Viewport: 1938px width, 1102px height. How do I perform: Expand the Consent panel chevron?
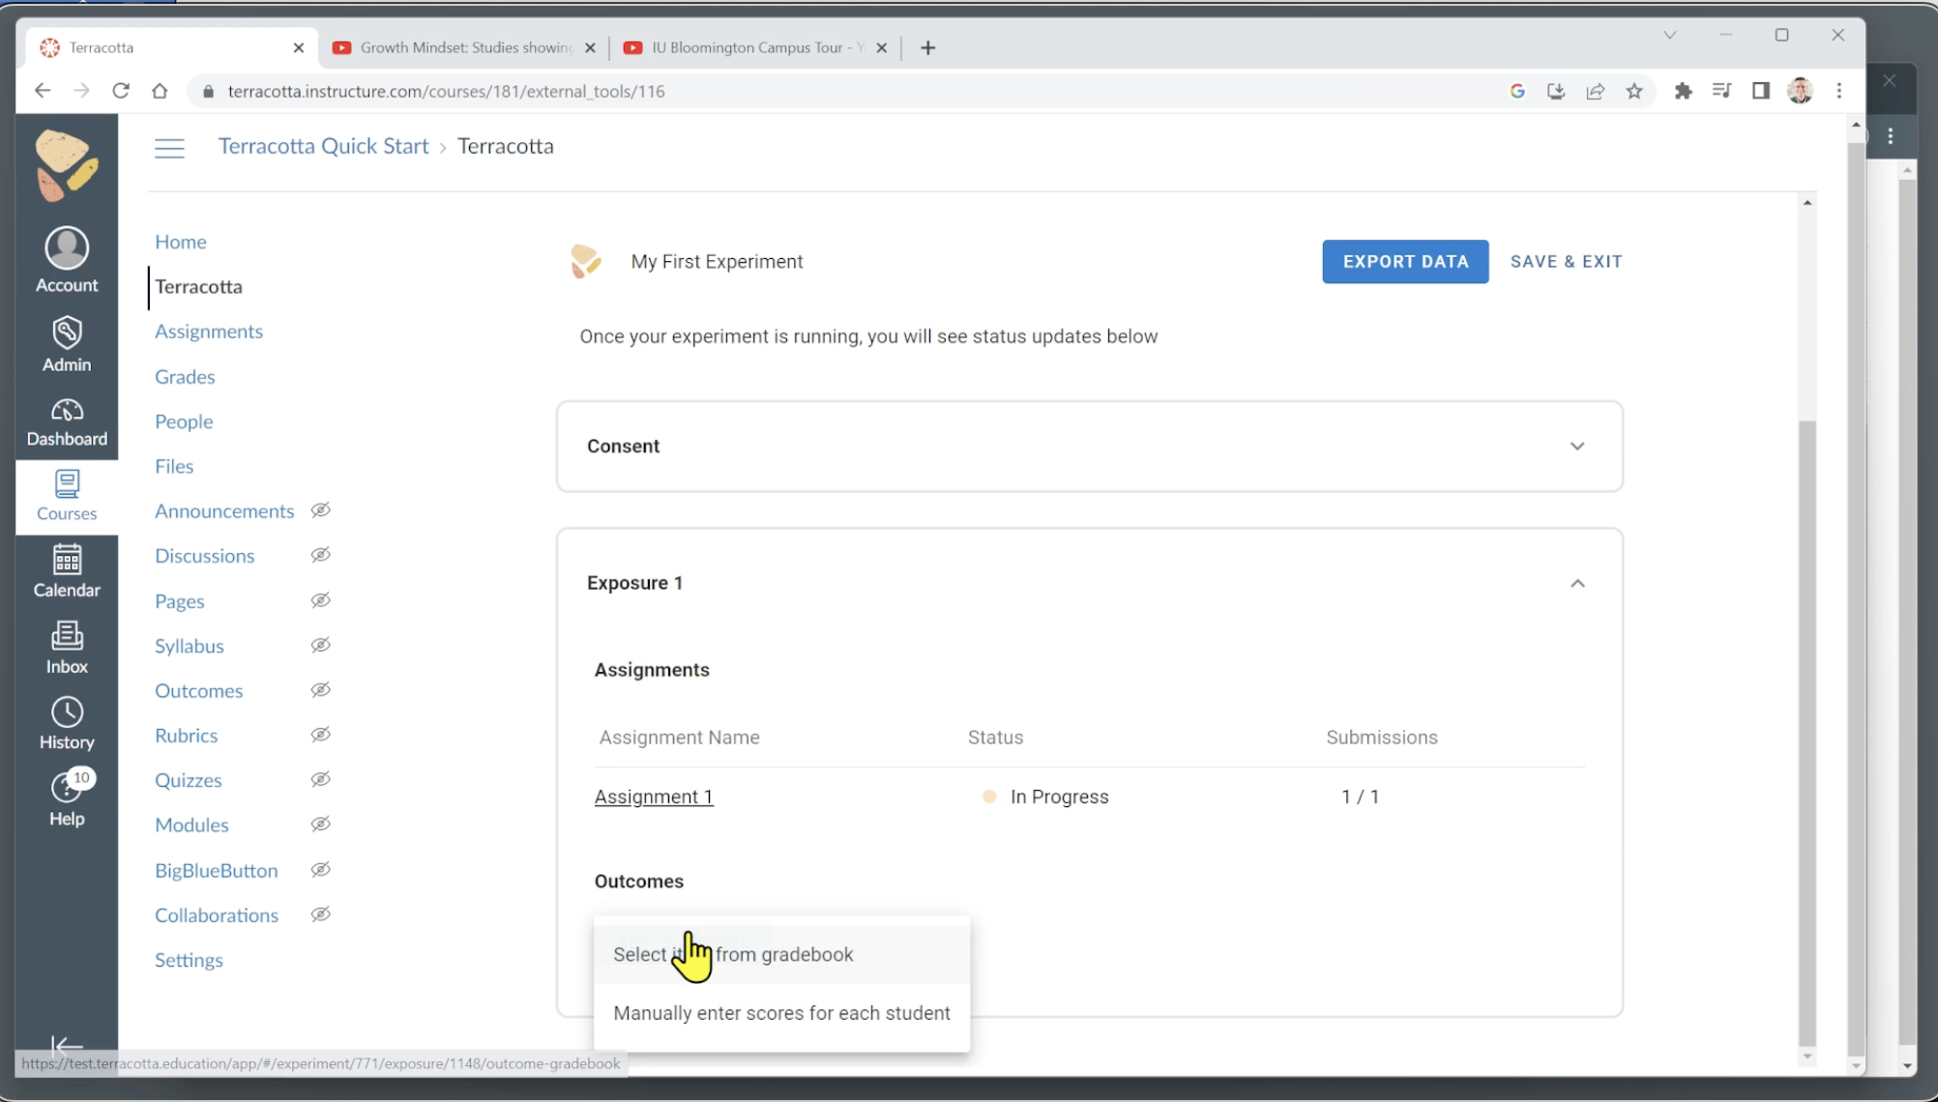[x=1577, y=447]
